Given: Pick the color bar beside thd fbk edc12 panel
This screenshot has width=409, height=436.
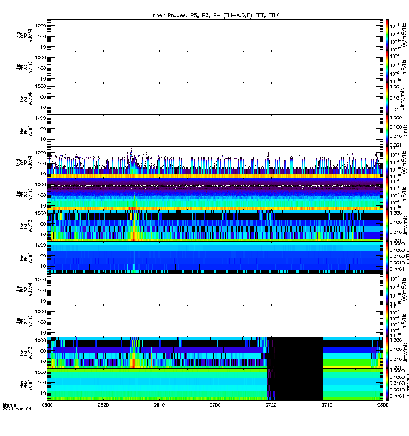Looking at the screenshot, I should point(387,226).
